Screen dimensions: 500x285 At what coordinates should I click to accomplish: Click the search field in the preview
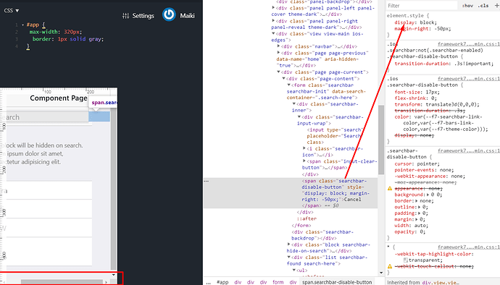tap(44, 117)
